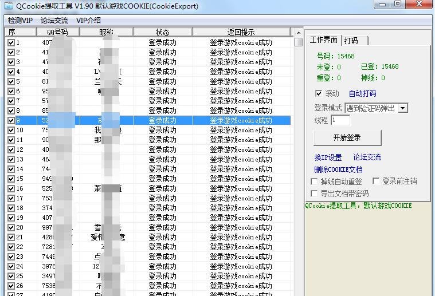435x296 pixels.
Task: Uncheck the checkbox in row 5
Action: coord(11,81)
